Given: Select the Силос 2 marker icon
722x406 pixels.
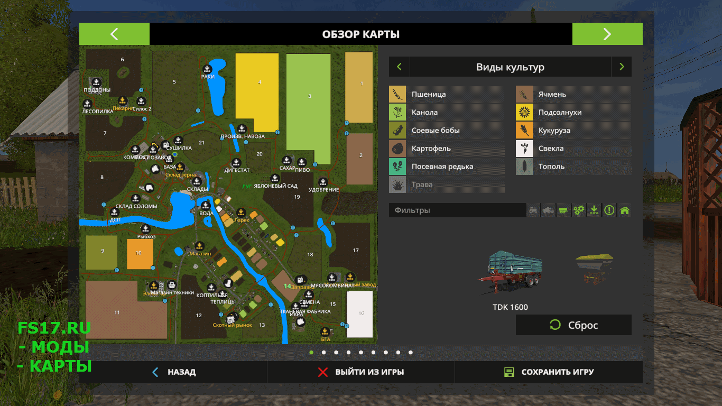Looking at the screenshot, I should pyautogui.click(x=141, y=101).
